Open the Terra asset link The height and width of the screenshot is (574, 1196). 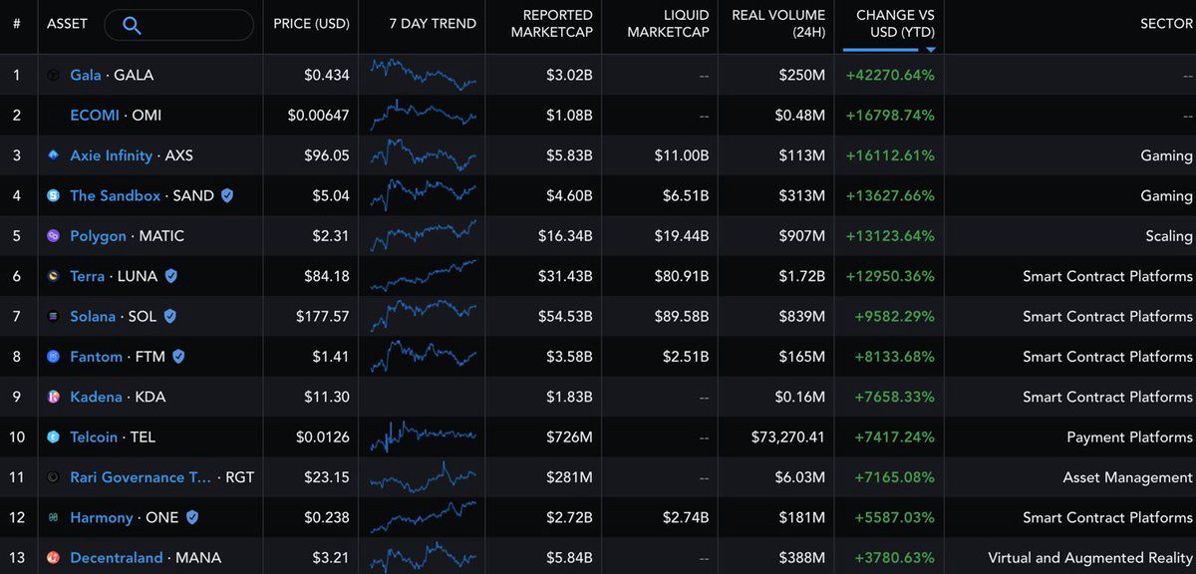click(88, 276)
